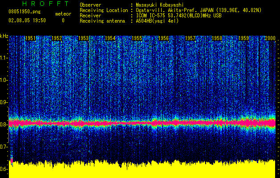Jump to the 1957 time marker
280x178 pixels.
click(x=191, y=39)
